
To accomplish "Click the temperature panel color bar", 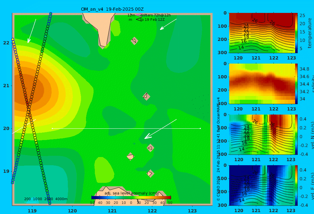I will click(x=296, y=33).
